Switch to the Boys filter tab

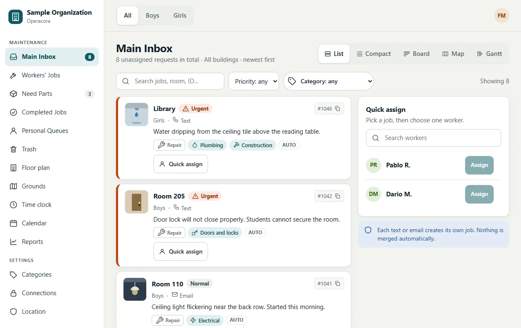(153, 16)
